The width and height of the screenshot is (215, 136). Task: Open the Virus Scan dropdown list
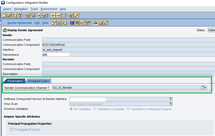[x=171, y=104]
